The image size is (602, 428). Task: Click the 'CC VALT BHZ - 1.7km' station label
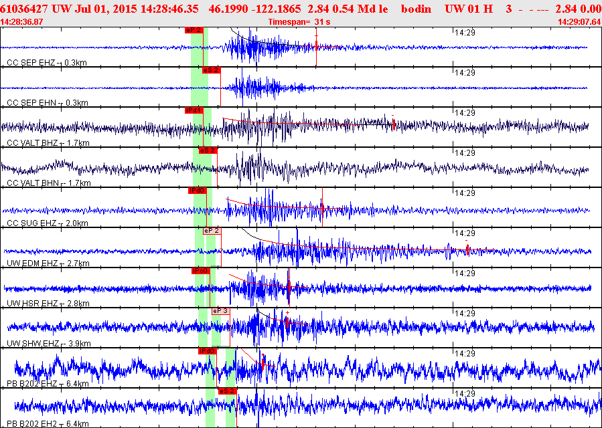[48, 143]
